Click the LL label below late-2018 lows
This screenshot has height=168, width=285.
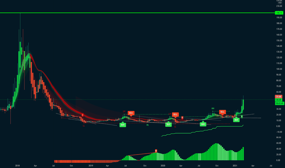84,126
